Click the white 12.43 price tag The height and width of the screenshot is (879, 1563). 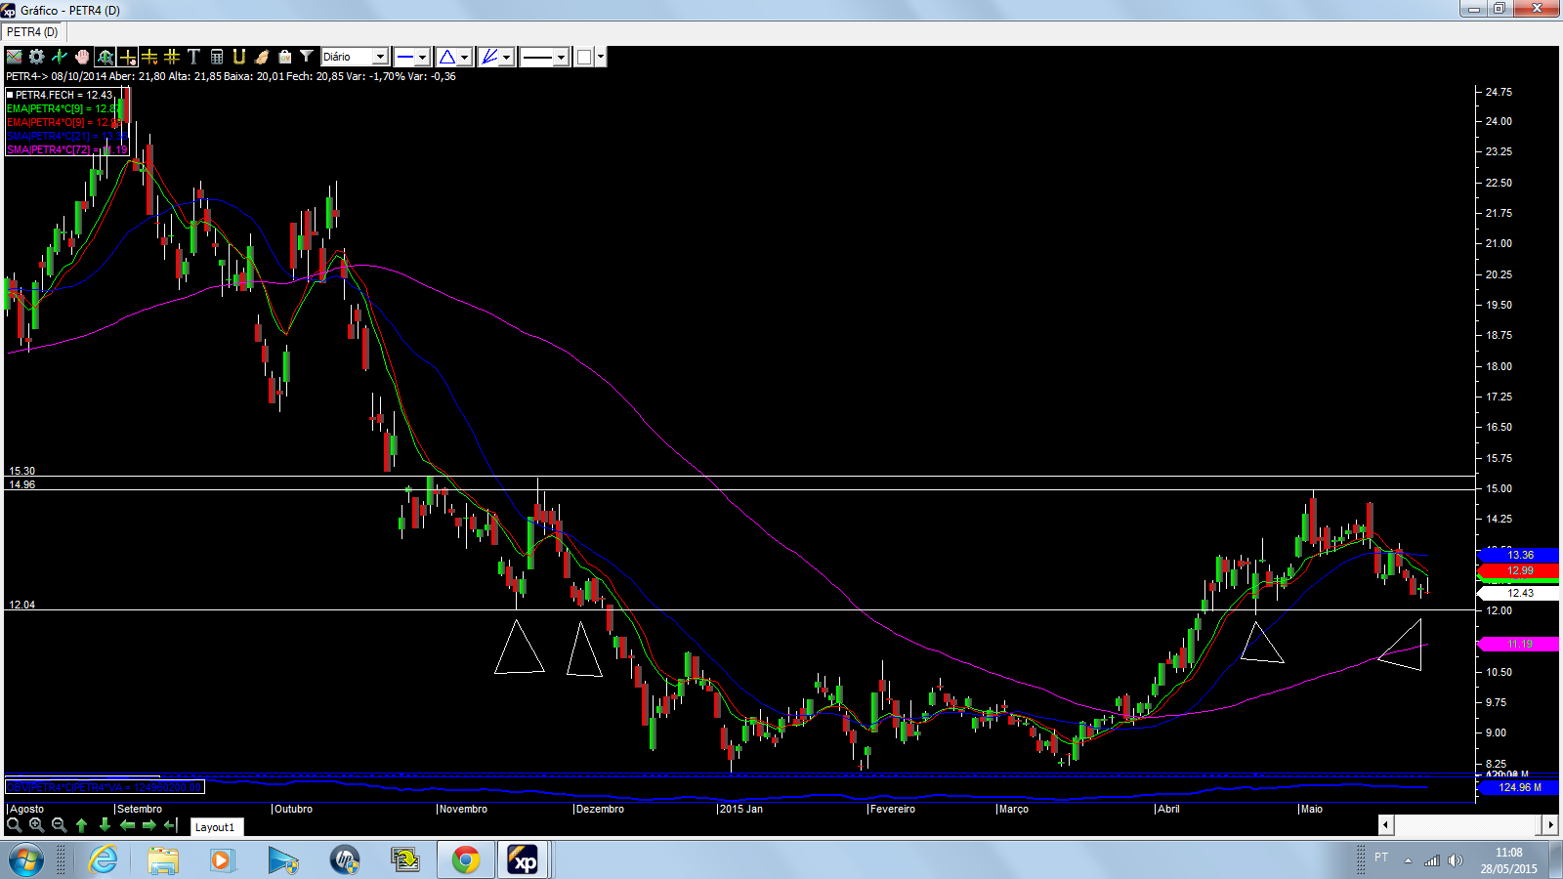pos(1519,593)
